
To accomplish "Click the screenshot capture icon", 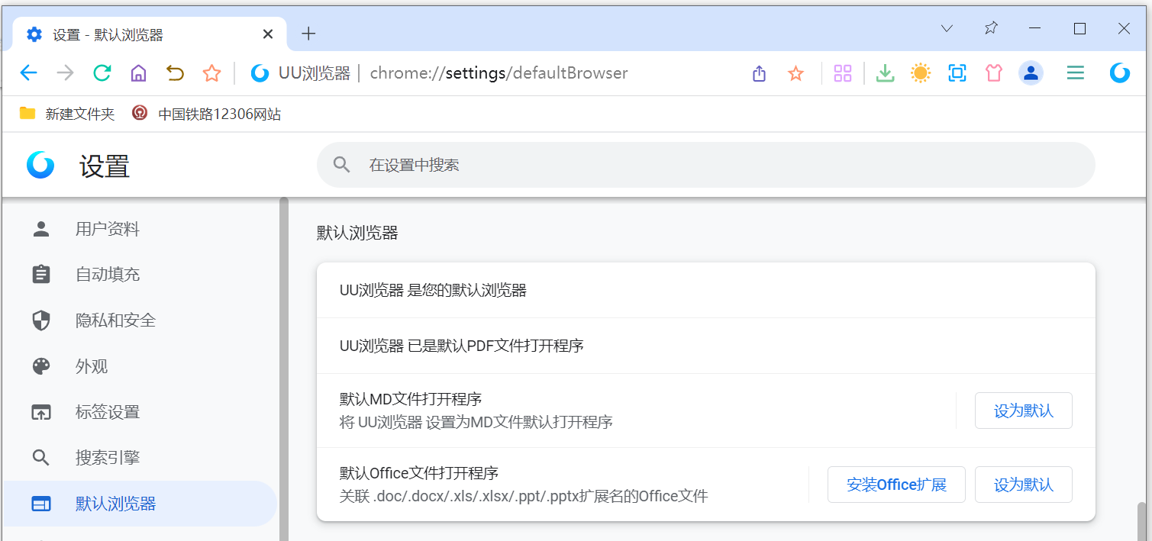I will point(957,73).
